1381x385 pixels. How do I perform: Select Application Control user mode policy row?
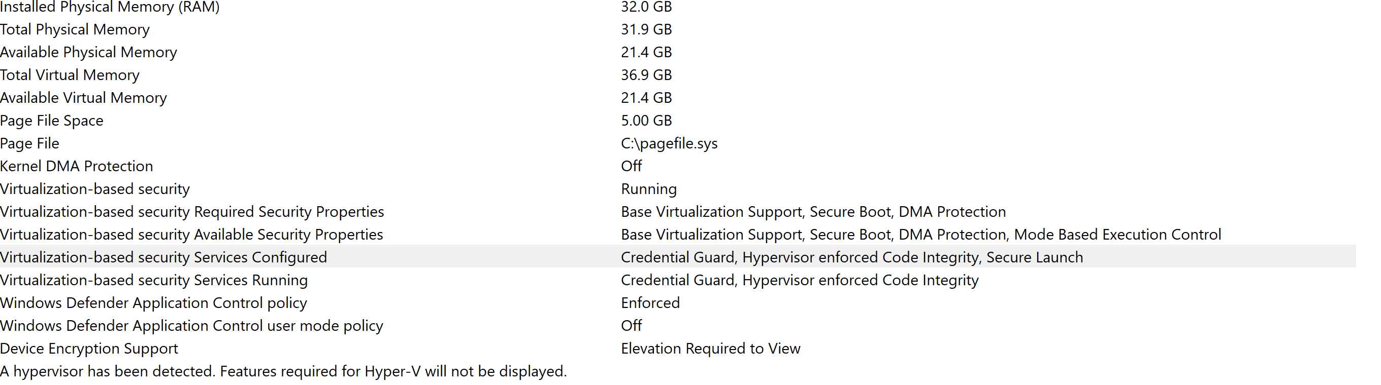tap(191, 326)
